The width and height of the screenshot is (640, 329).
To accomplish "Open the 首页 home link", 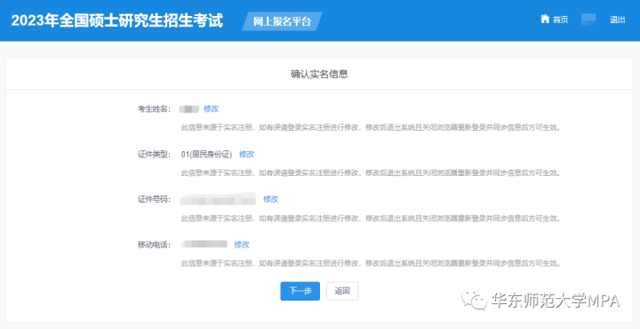I will tap(560, 20).
